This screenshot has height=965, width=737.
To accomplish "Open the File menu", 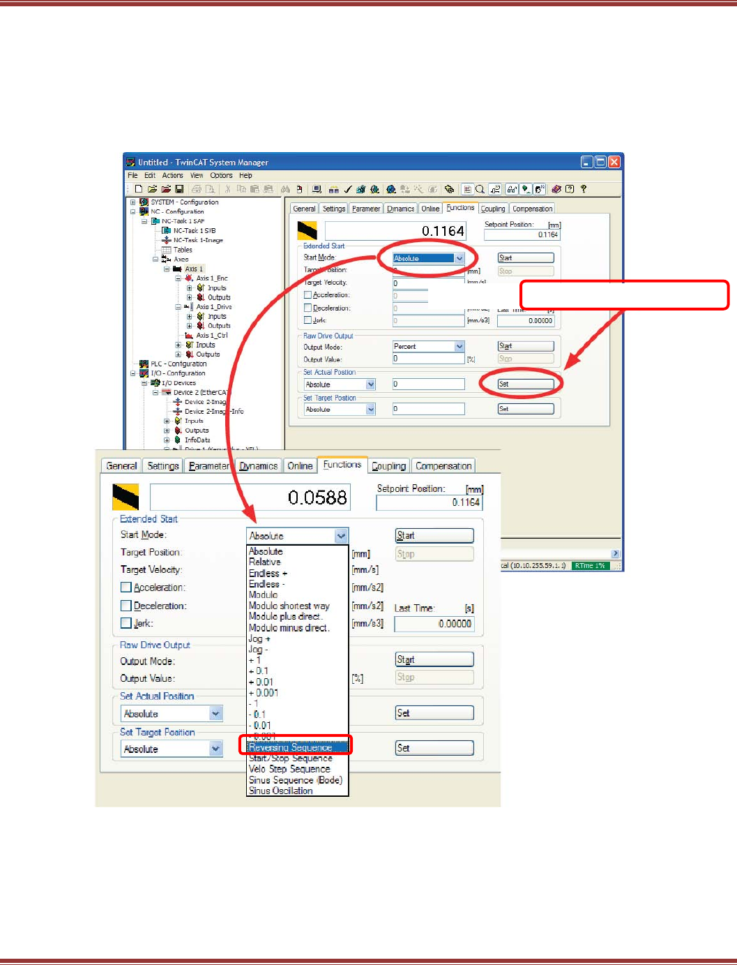I will coord(132,176).
